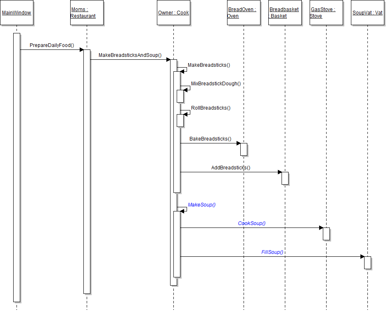Select the blue FillSoup() message label
386x312 pixels.
click(x=272, y=252)
